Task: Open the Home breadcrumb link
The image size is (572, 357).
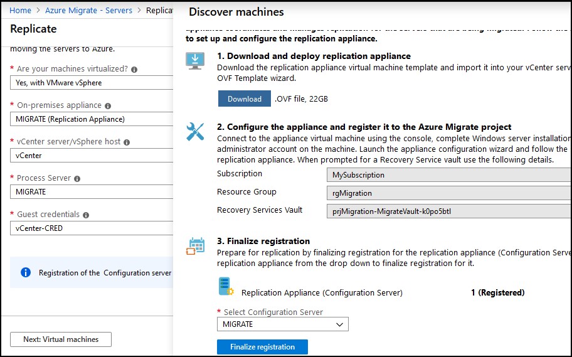Action: coord(20,10)
